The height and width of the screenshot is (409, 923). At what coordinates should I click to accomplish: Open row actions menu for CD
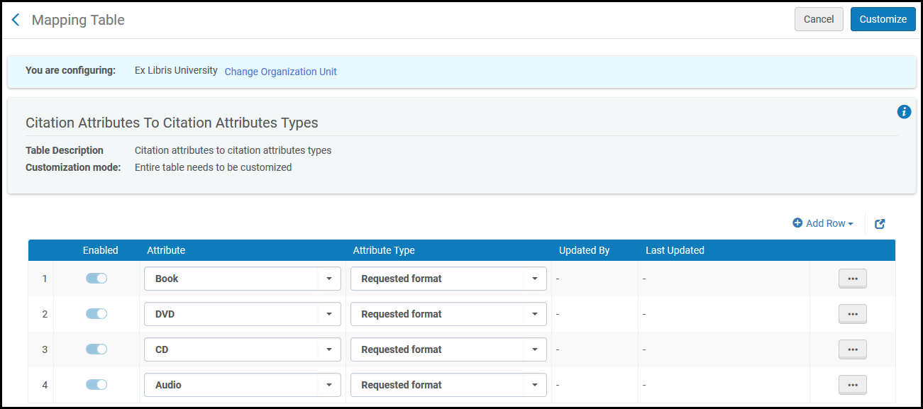click(852, 350)
